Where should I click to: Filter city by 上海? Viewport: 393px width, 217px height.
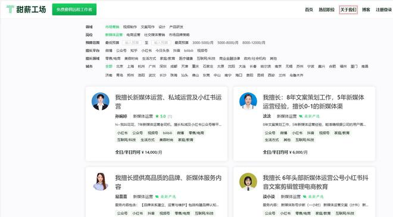click(130, 67)
